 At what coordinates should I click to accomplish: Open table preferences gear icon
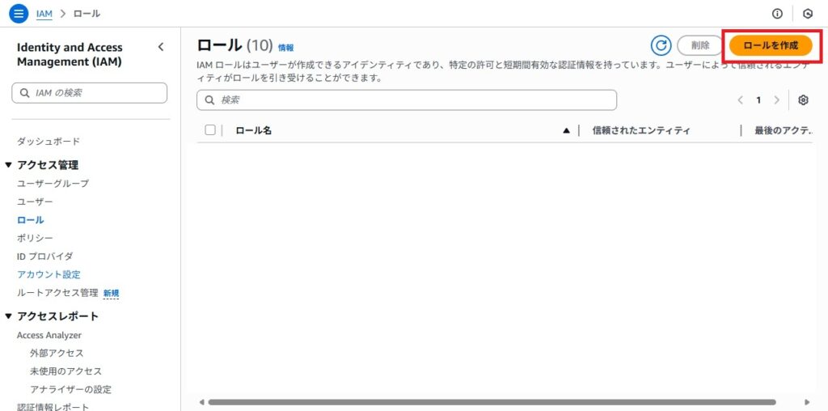click(803, 100)
